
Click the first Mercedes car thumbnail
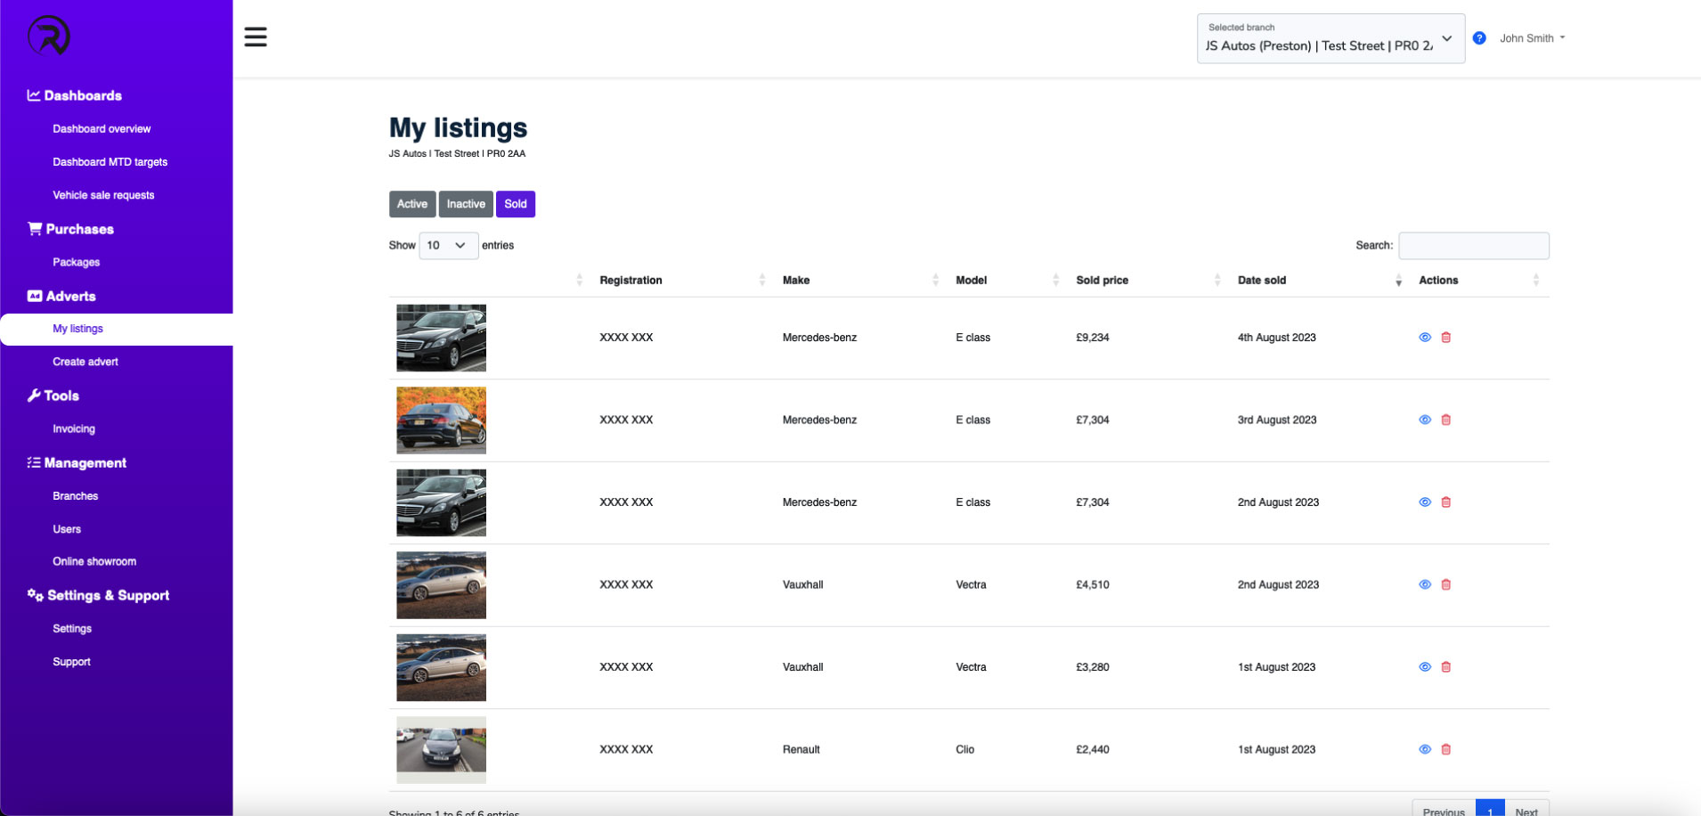(x=441, y=338)
